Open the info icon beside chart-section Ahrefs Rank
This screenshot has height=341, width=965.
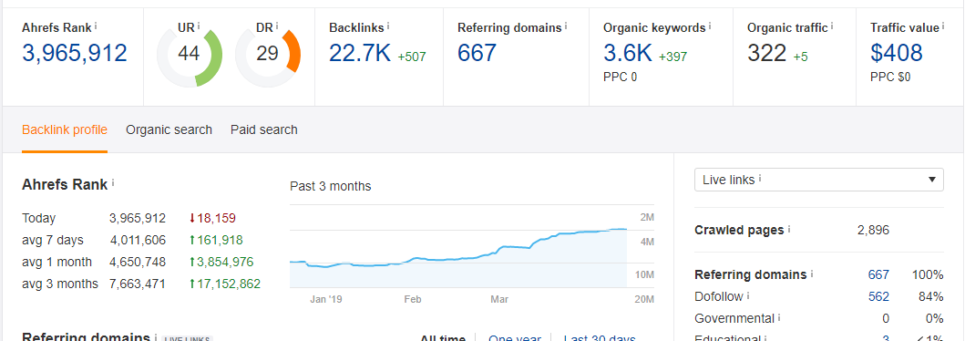tap(113, 183)
